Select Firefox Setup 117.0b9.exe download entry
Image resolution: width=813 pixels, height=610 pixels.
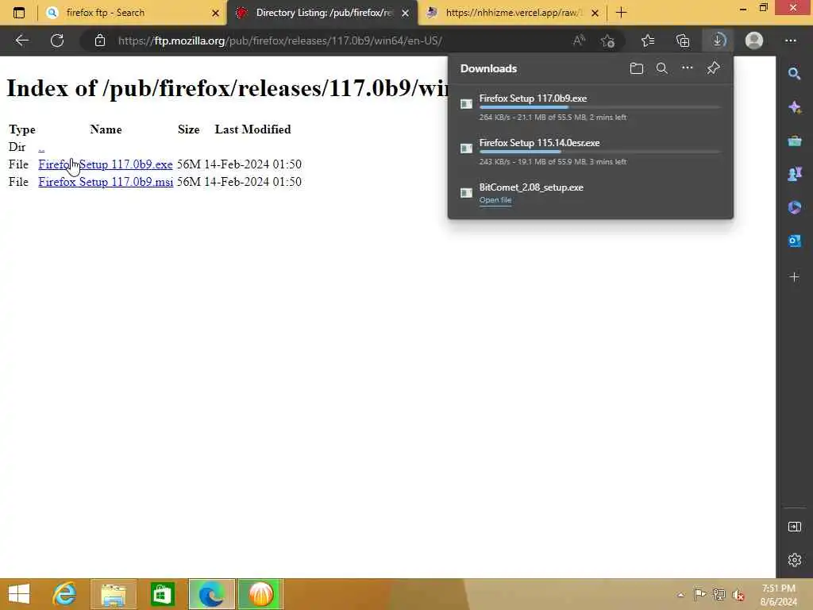[591, 107]
